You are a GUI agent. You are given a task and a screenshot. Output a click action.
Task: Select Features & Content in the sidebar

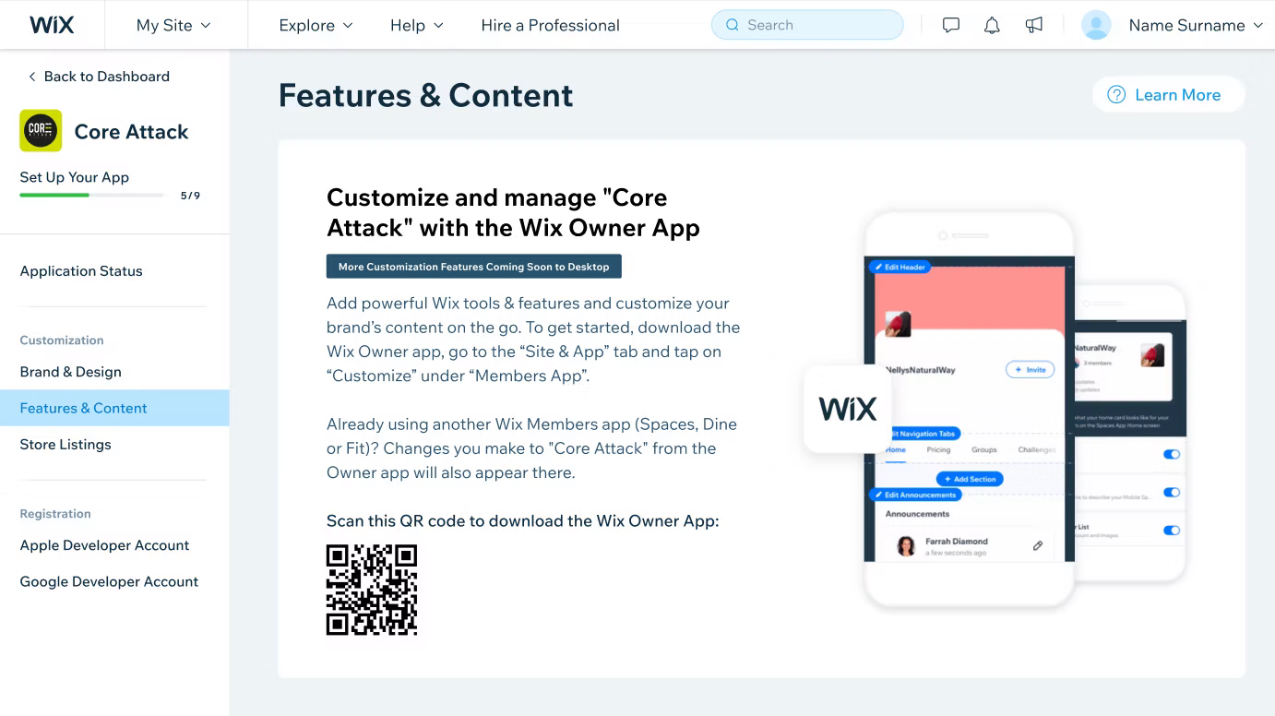click(x=114, y=408)
